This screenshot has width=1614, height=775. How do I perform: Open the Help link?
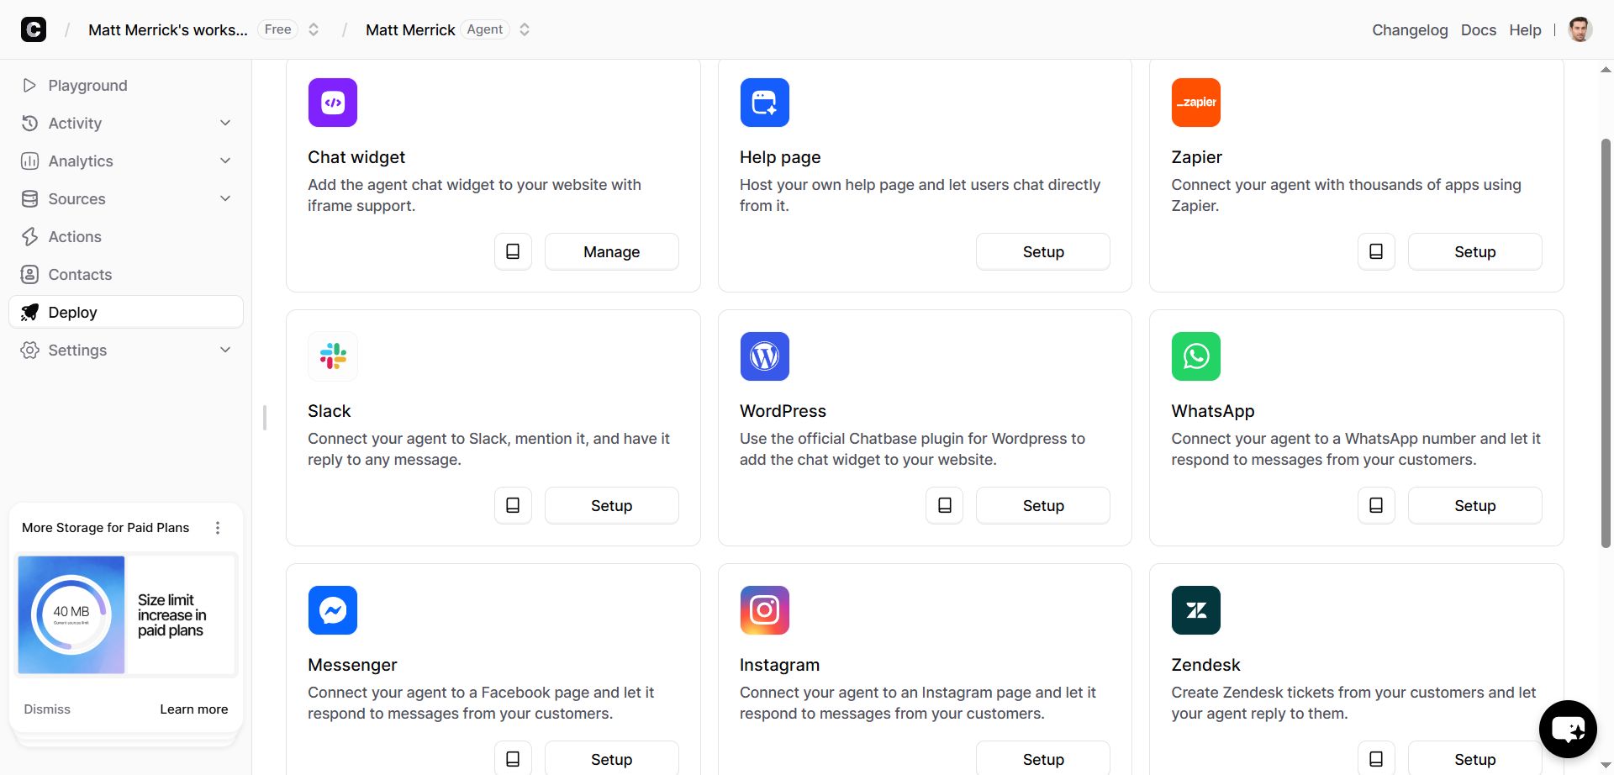click(1525, 30)
